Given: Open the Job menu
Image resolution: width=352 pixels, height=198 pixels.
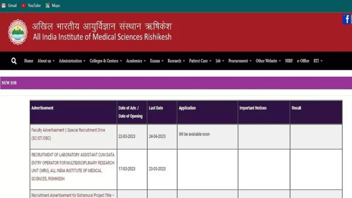Looking at the screenshot, I should 220,61.
